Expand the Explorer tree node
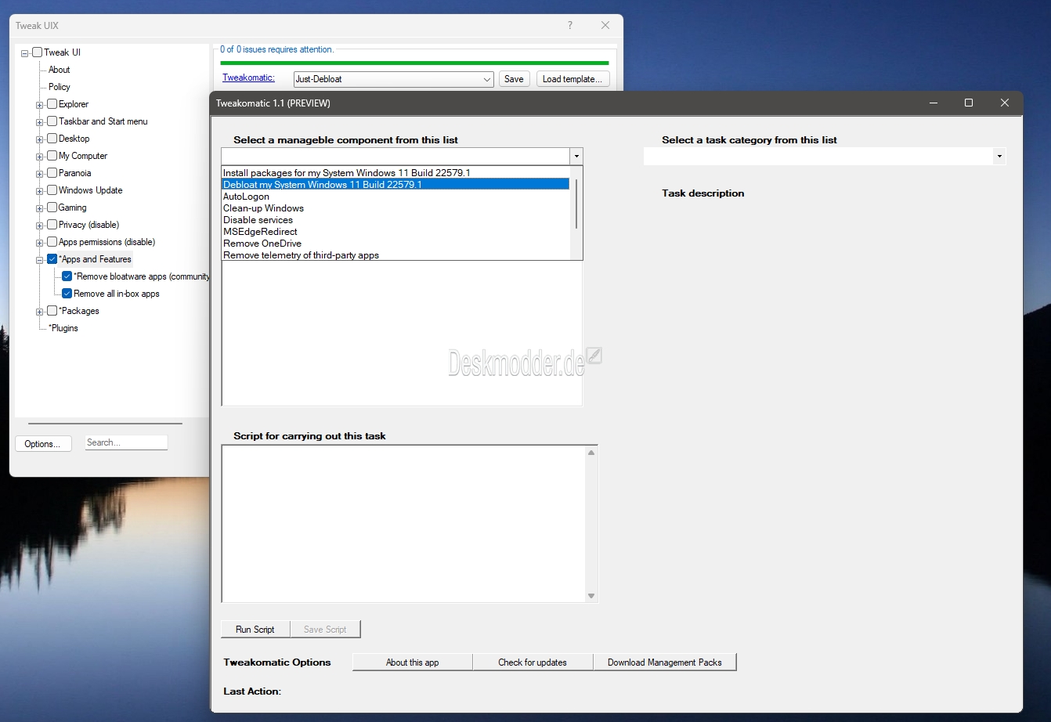Image resolution: width=1051 pixels, height=722 pixels. pyautogui.click(x=39, y=105)
